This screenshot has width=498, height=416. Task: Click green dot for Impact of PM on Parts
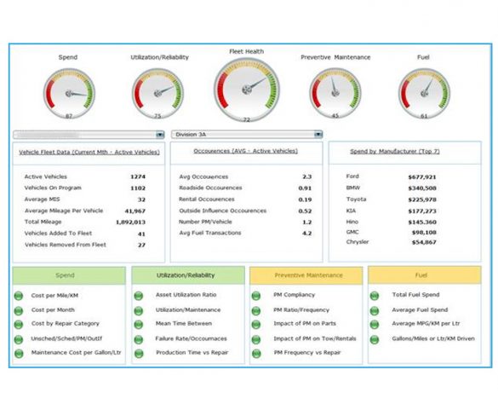pyautogui.click(x=256, y=324)
